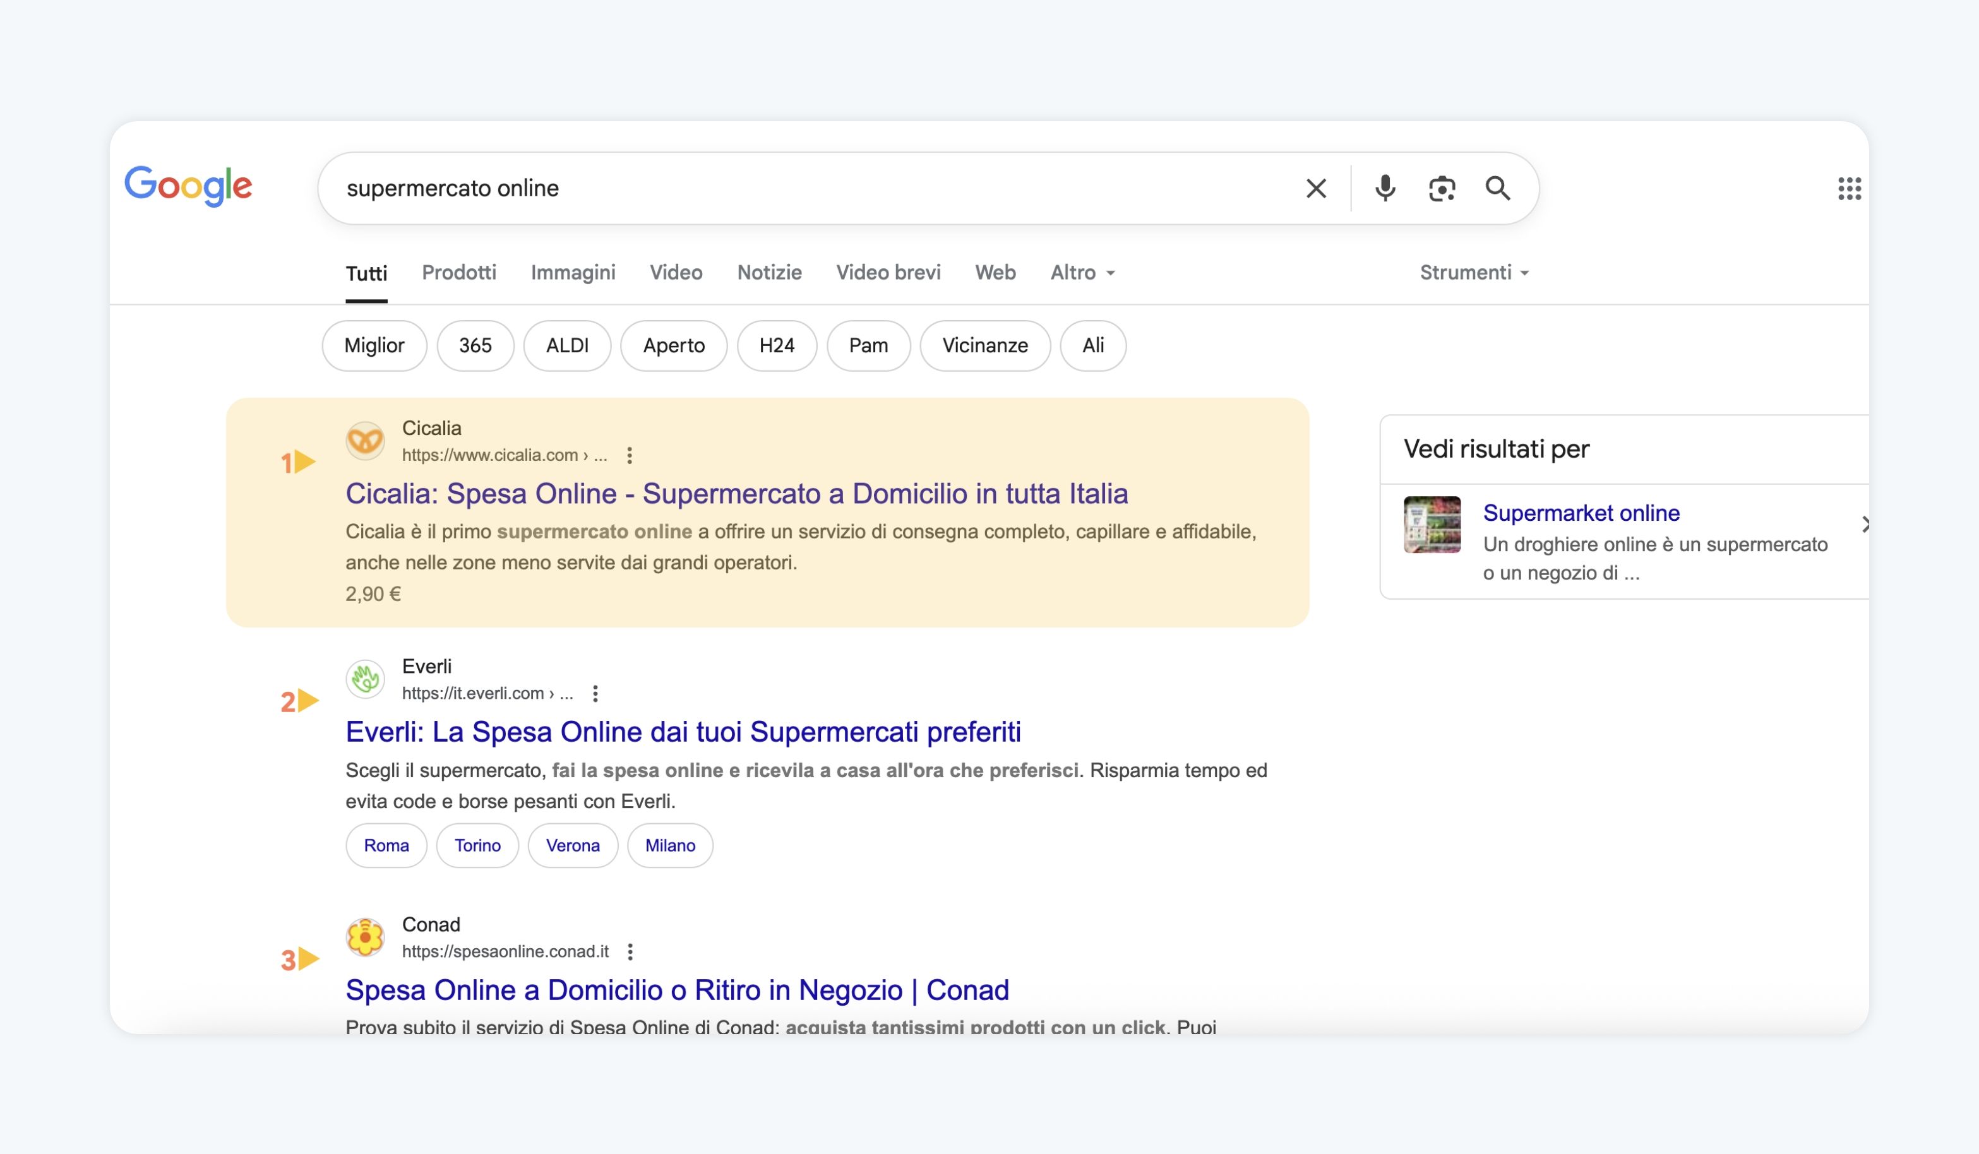Open the Video tab
The height and width of the screenshot is (1154, 1979).
click(x=676, y=273)
